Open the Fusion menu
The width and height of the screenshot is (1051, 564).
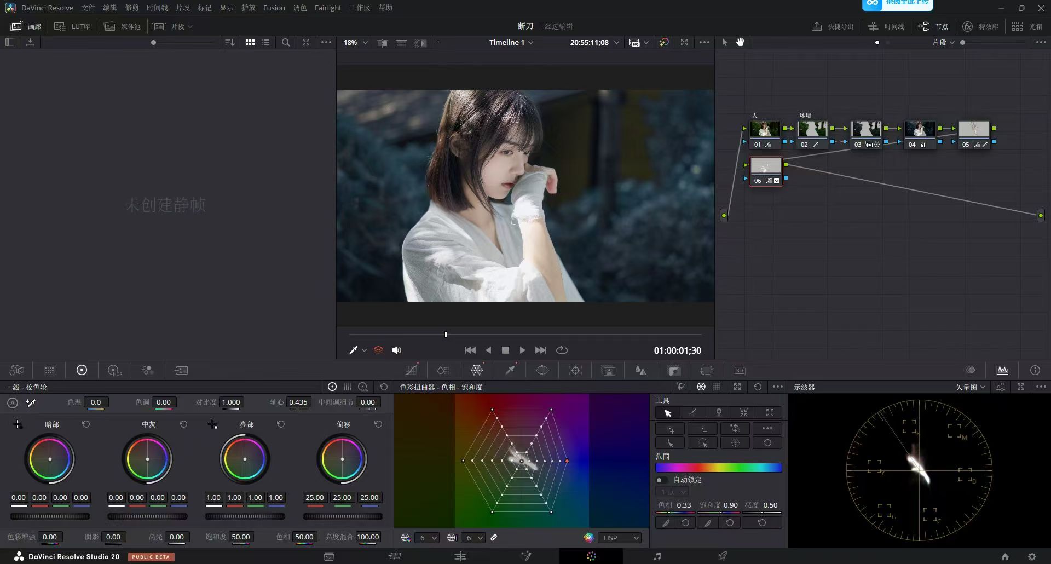[x=274, y=8]
